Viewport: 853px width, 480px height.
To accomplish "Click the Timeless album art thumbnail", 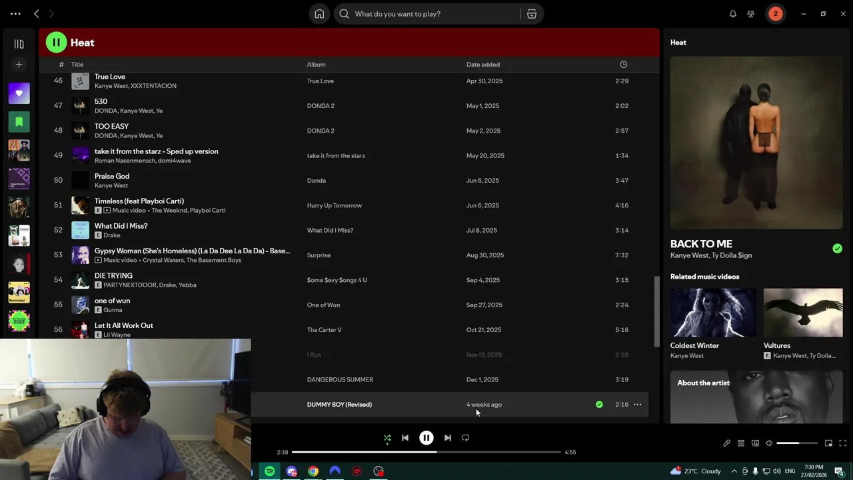I will click(80, 205).
